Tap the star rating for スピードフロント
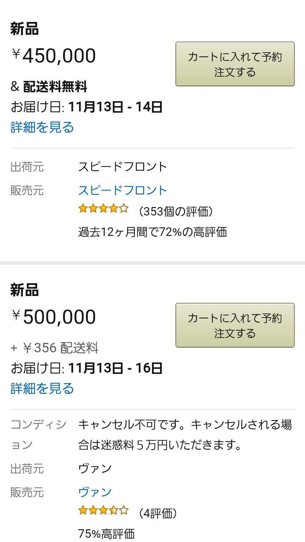Viewport: 305px width, 542px height. coord(103,208)
